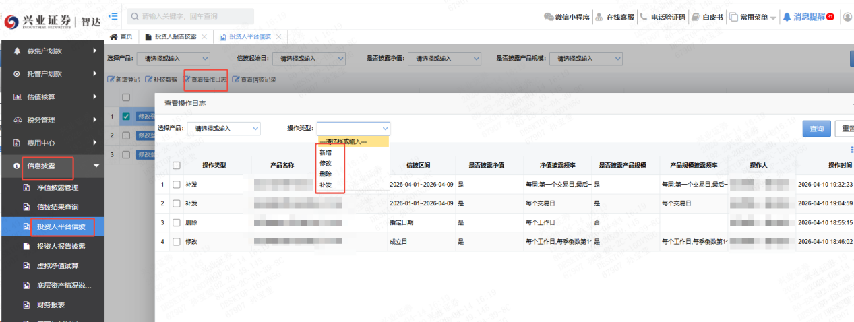Click the user avatar icon
This screenshot has width=854, height=322.
tap(847, 17)
